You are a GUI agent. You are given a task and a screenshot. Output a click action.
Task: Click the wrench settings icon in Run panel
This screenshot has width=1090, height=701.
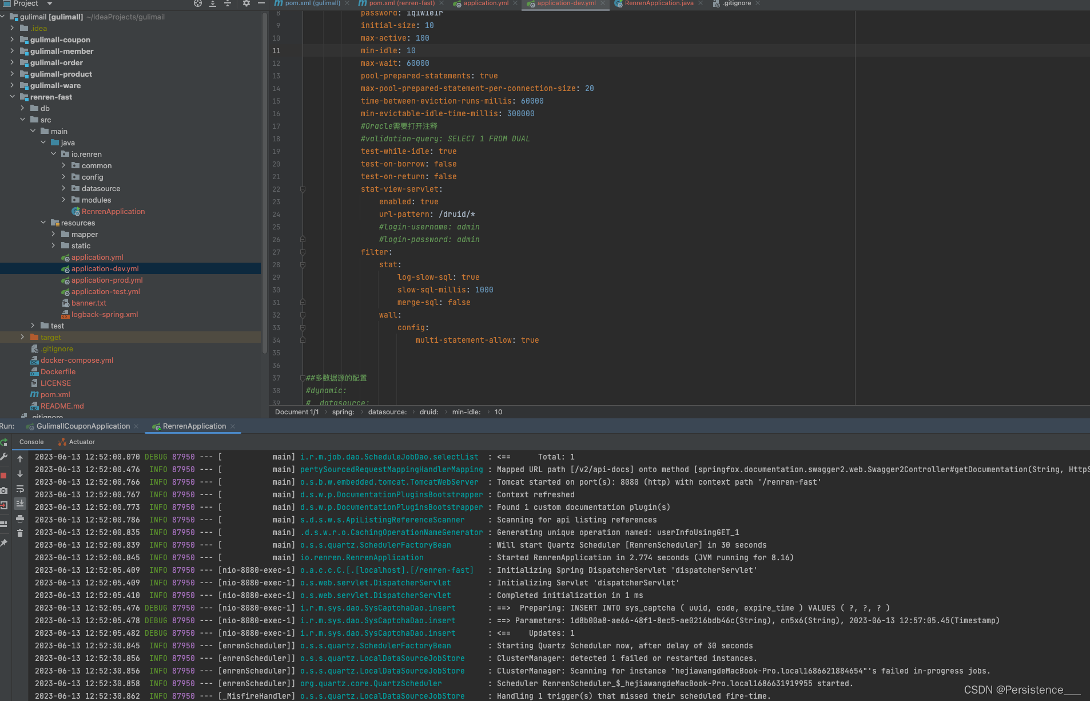[4, 457]
